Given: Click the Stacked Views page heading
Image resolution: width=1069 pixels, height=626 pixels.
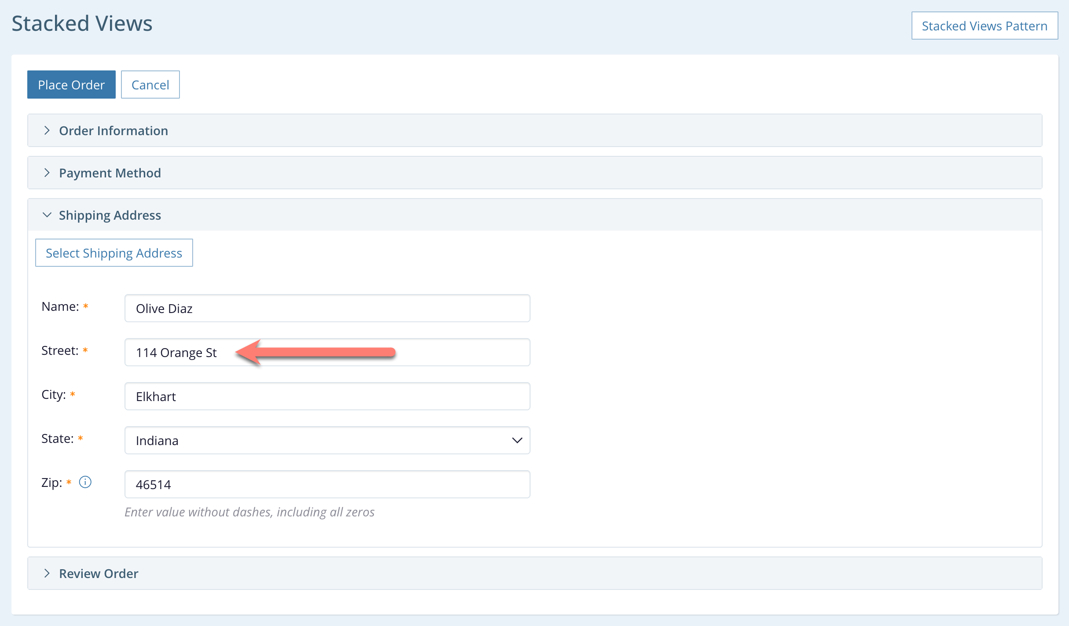Looking at the screenshot, I should pyautogui.click(x=82, y=23).
